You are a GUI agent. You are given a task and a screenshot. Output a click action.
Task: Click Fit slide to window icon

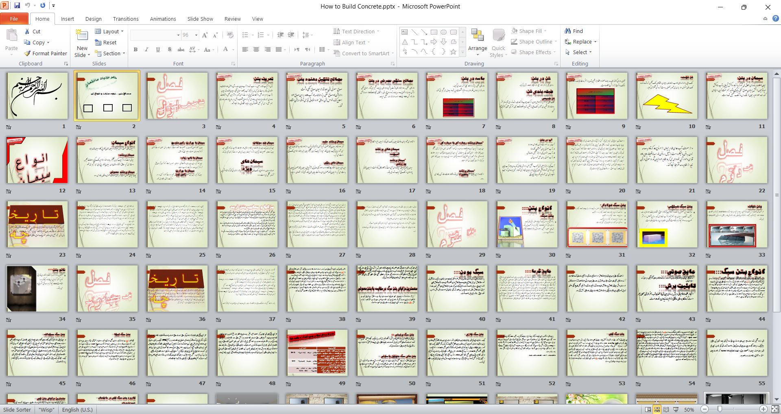[775, 410]
